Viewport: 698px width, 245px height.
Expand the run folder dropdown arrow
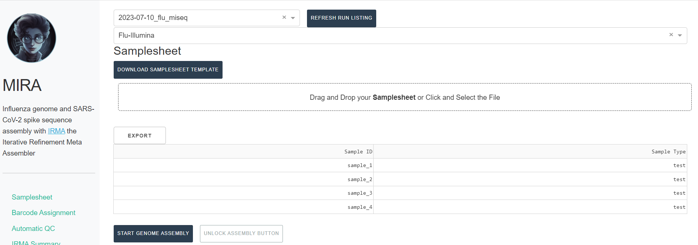[x=293, y=18]
